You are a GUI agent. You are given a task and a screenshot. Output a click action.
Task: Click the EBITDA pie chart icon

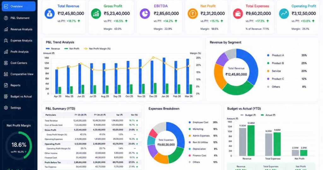[x=145, y=14]
